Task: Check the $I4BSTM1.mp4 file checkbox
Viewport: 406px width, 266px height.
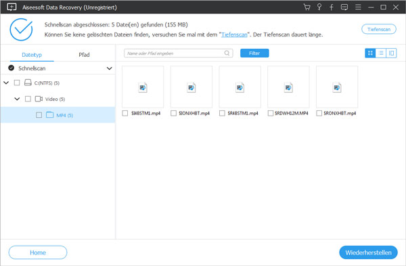Action: tap(125, 113)
